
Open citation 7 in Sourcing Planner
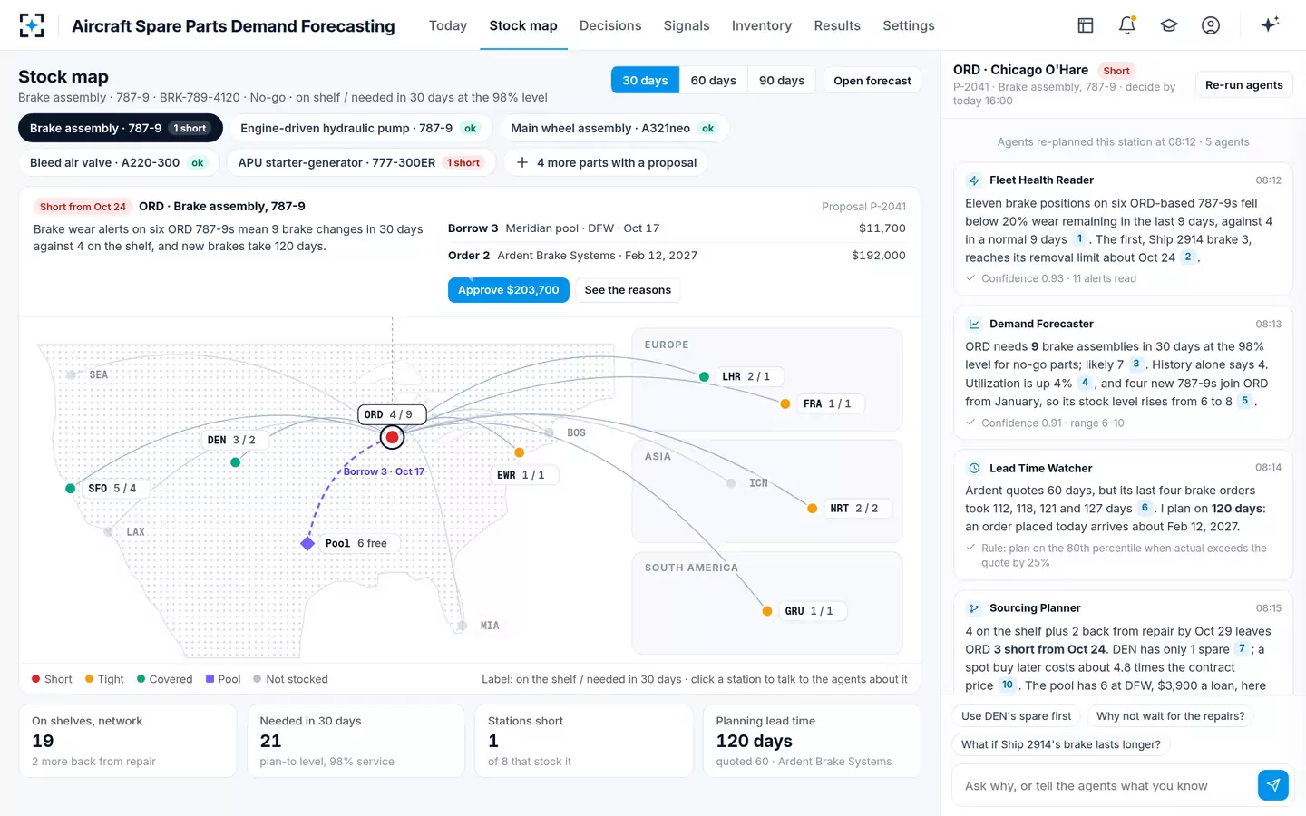tap(1242, 648)
